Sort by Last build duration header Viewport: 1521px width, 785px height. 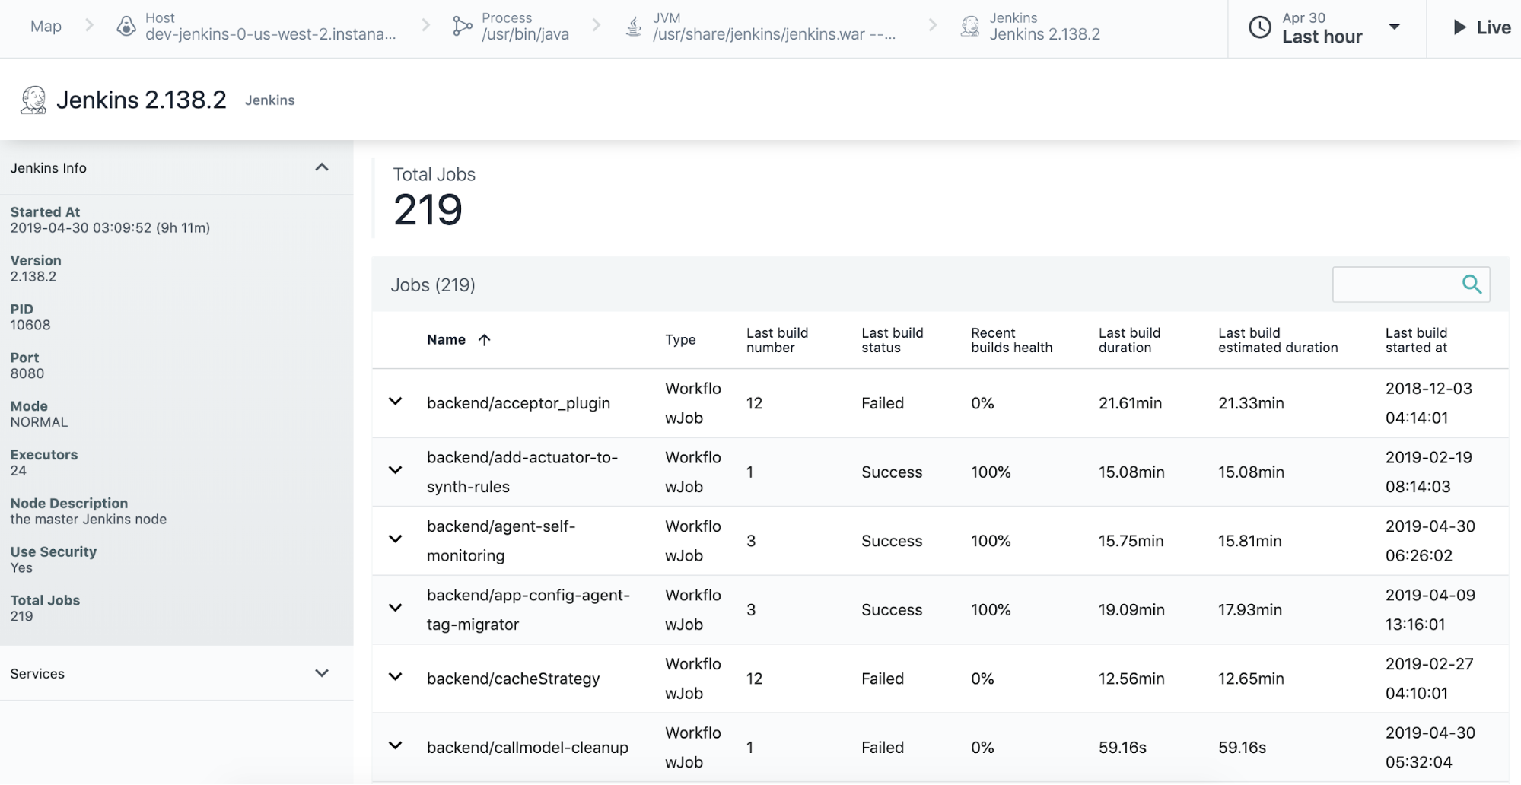pos(1129,340)
